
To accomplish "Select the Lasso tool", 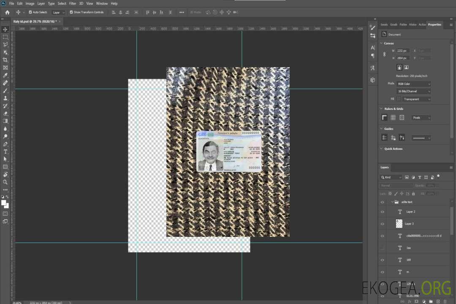I will (5, 44).
